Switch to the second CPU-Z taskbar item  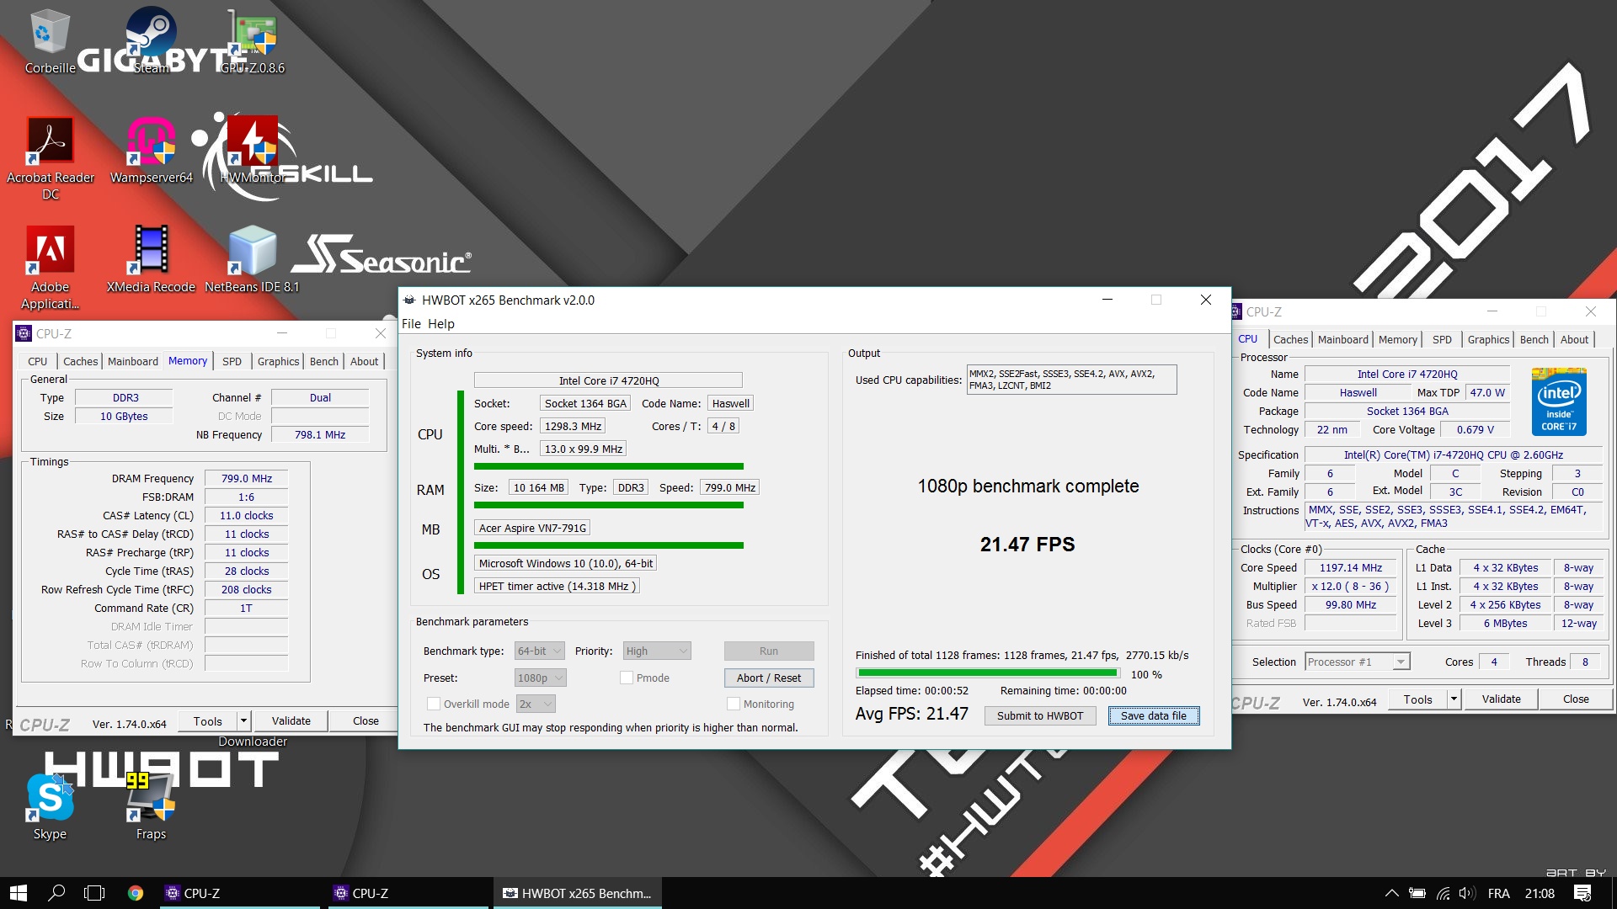[x=408, y=893]
